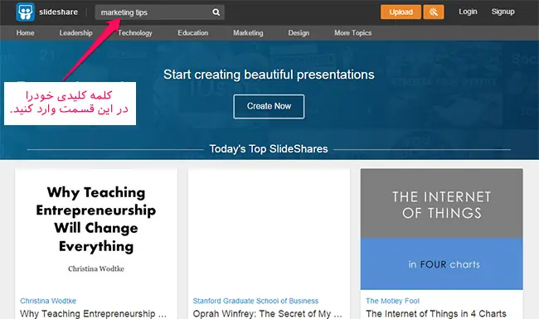The image size is (539, 319).
Task: Open The Motley Fool author link
Action: (392, 301)
